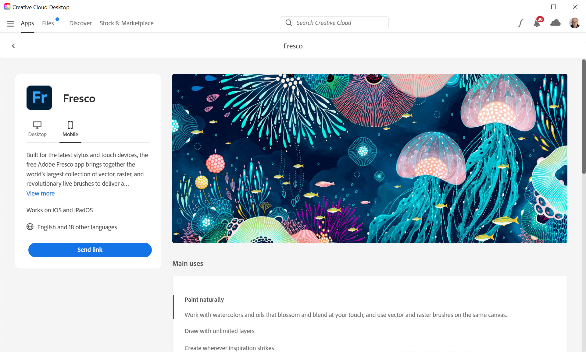Click the Send link button
The height and width of the screenshot is (352, 586).
click(x=90, y=250)
